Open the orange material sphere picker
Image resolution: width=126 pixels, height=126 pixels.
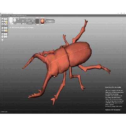(43, 21)
